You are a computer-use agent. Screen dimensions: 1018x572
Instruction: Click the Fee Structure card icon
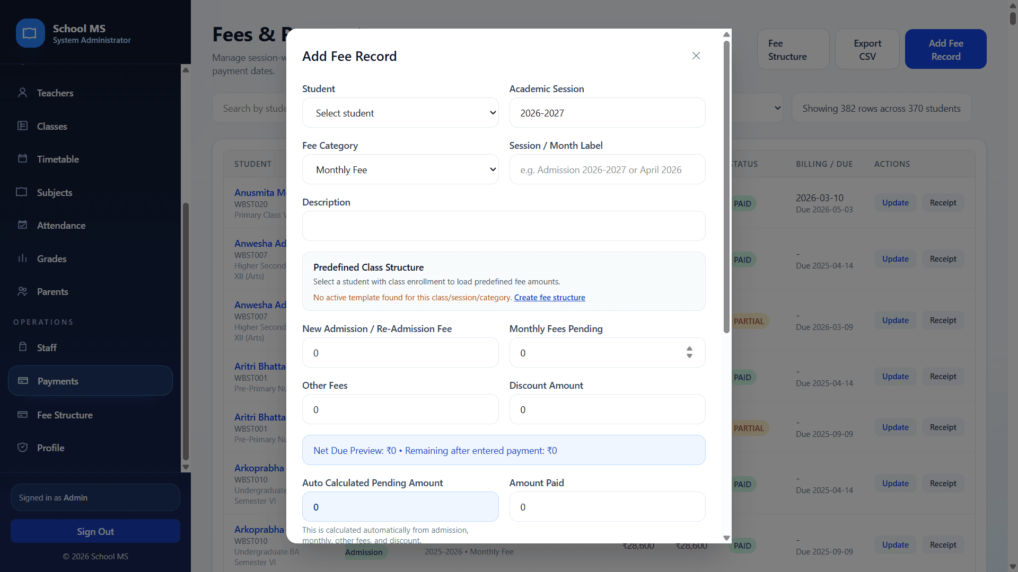[23, 415]
